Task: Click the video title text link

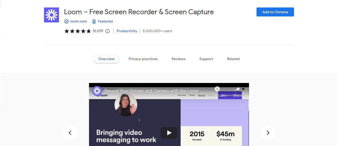Action: pos(154,91)
